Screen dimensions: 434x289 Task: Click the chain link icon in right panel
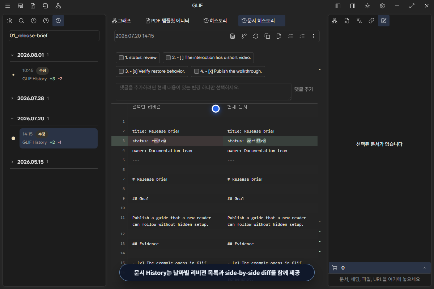pyautogui.click(x=371, y=21)
